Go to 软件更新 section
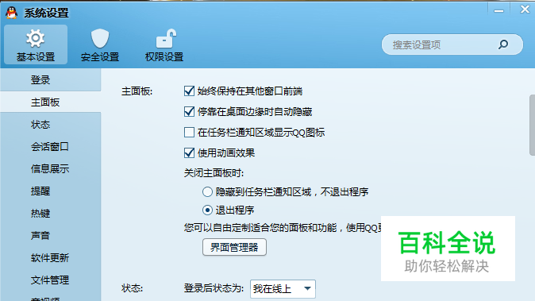The width and height of the screenshot is (535, 301). click(x=51, y=257)
